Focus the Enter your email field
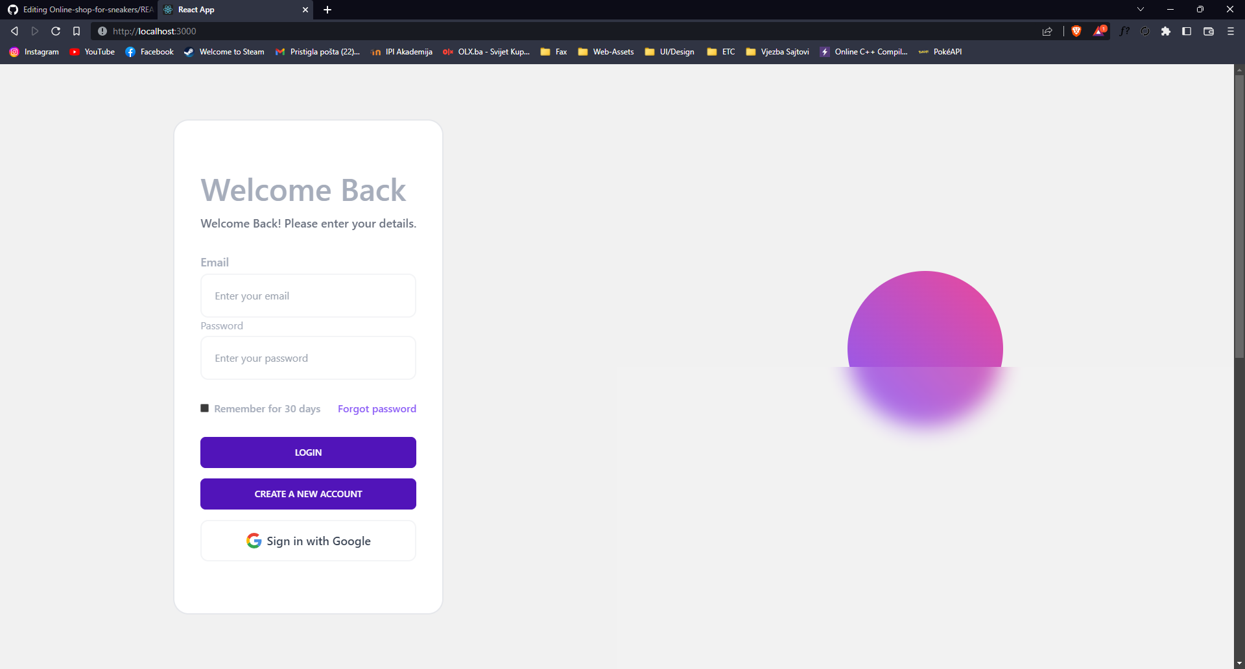The image size is (1245, 669). point(308,296)
